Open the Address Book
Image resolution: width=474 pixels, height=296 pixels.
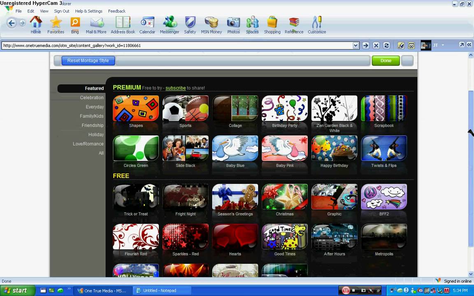tap(123, 25)
